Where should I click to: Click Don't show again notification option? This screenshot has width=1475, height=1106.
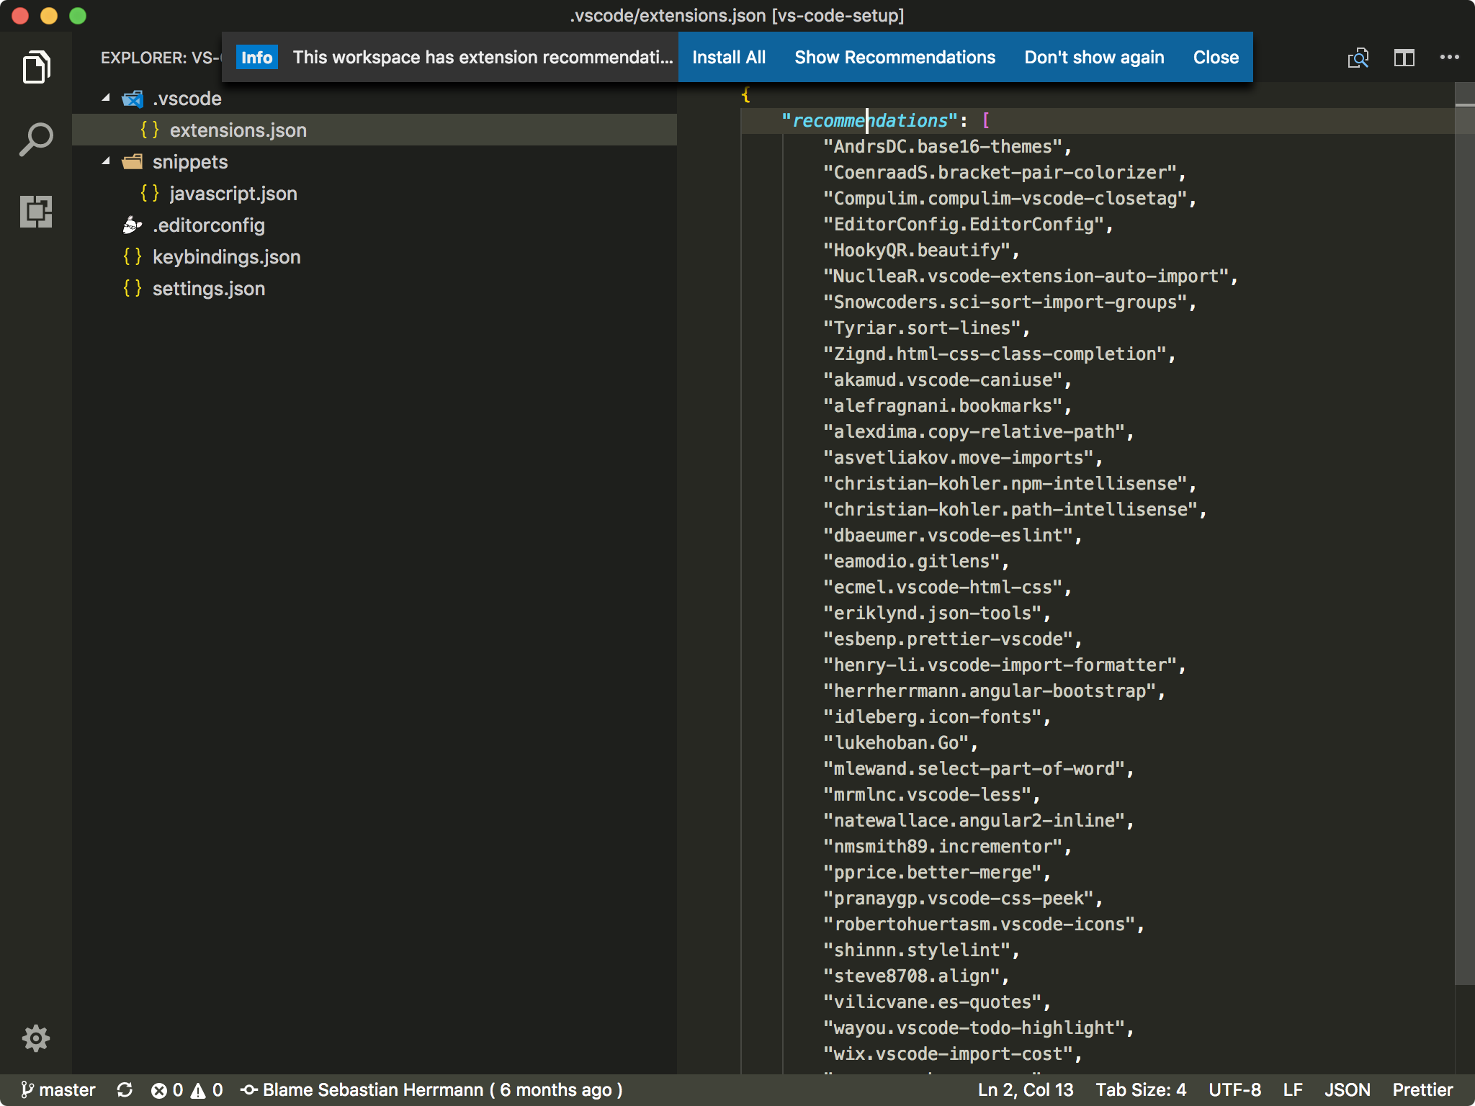pyautogui.click(x=1094, y=55)
